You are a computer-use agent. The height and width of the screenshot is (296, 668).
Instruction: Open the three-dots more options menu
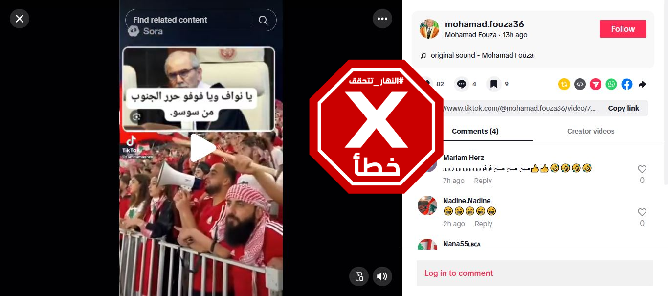pos(382,19)
